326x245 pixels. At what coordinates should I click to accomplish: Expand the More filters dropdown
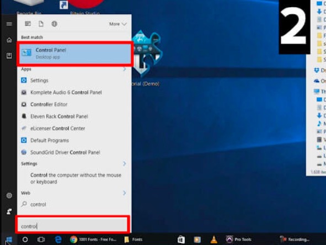coord(118,24)
